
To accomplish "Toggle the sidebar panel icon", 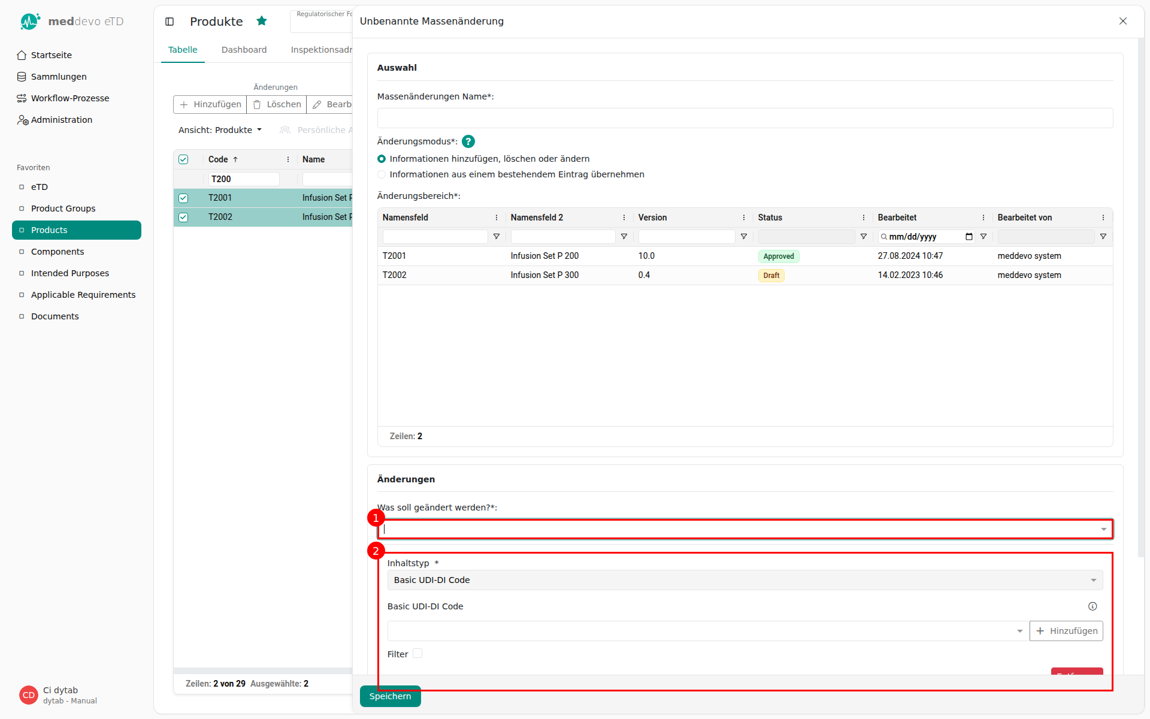I will pyautogui.click(x=170, y=22).
